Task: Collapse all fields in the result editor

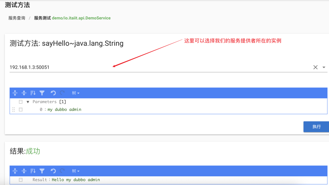Action: point(24,171)
